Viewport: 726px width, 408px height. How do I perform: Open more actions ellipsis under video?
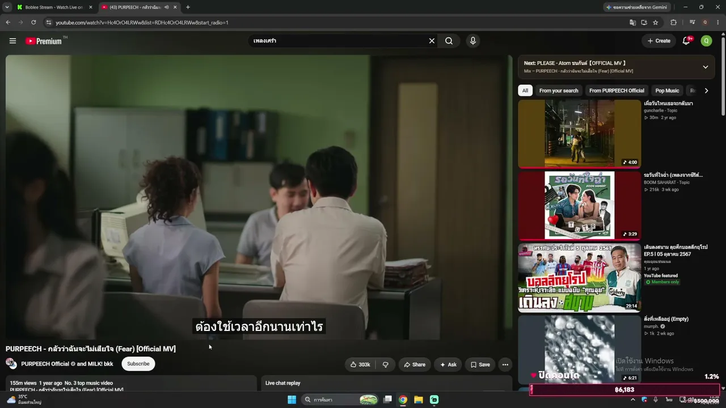(x=505, y=364)
